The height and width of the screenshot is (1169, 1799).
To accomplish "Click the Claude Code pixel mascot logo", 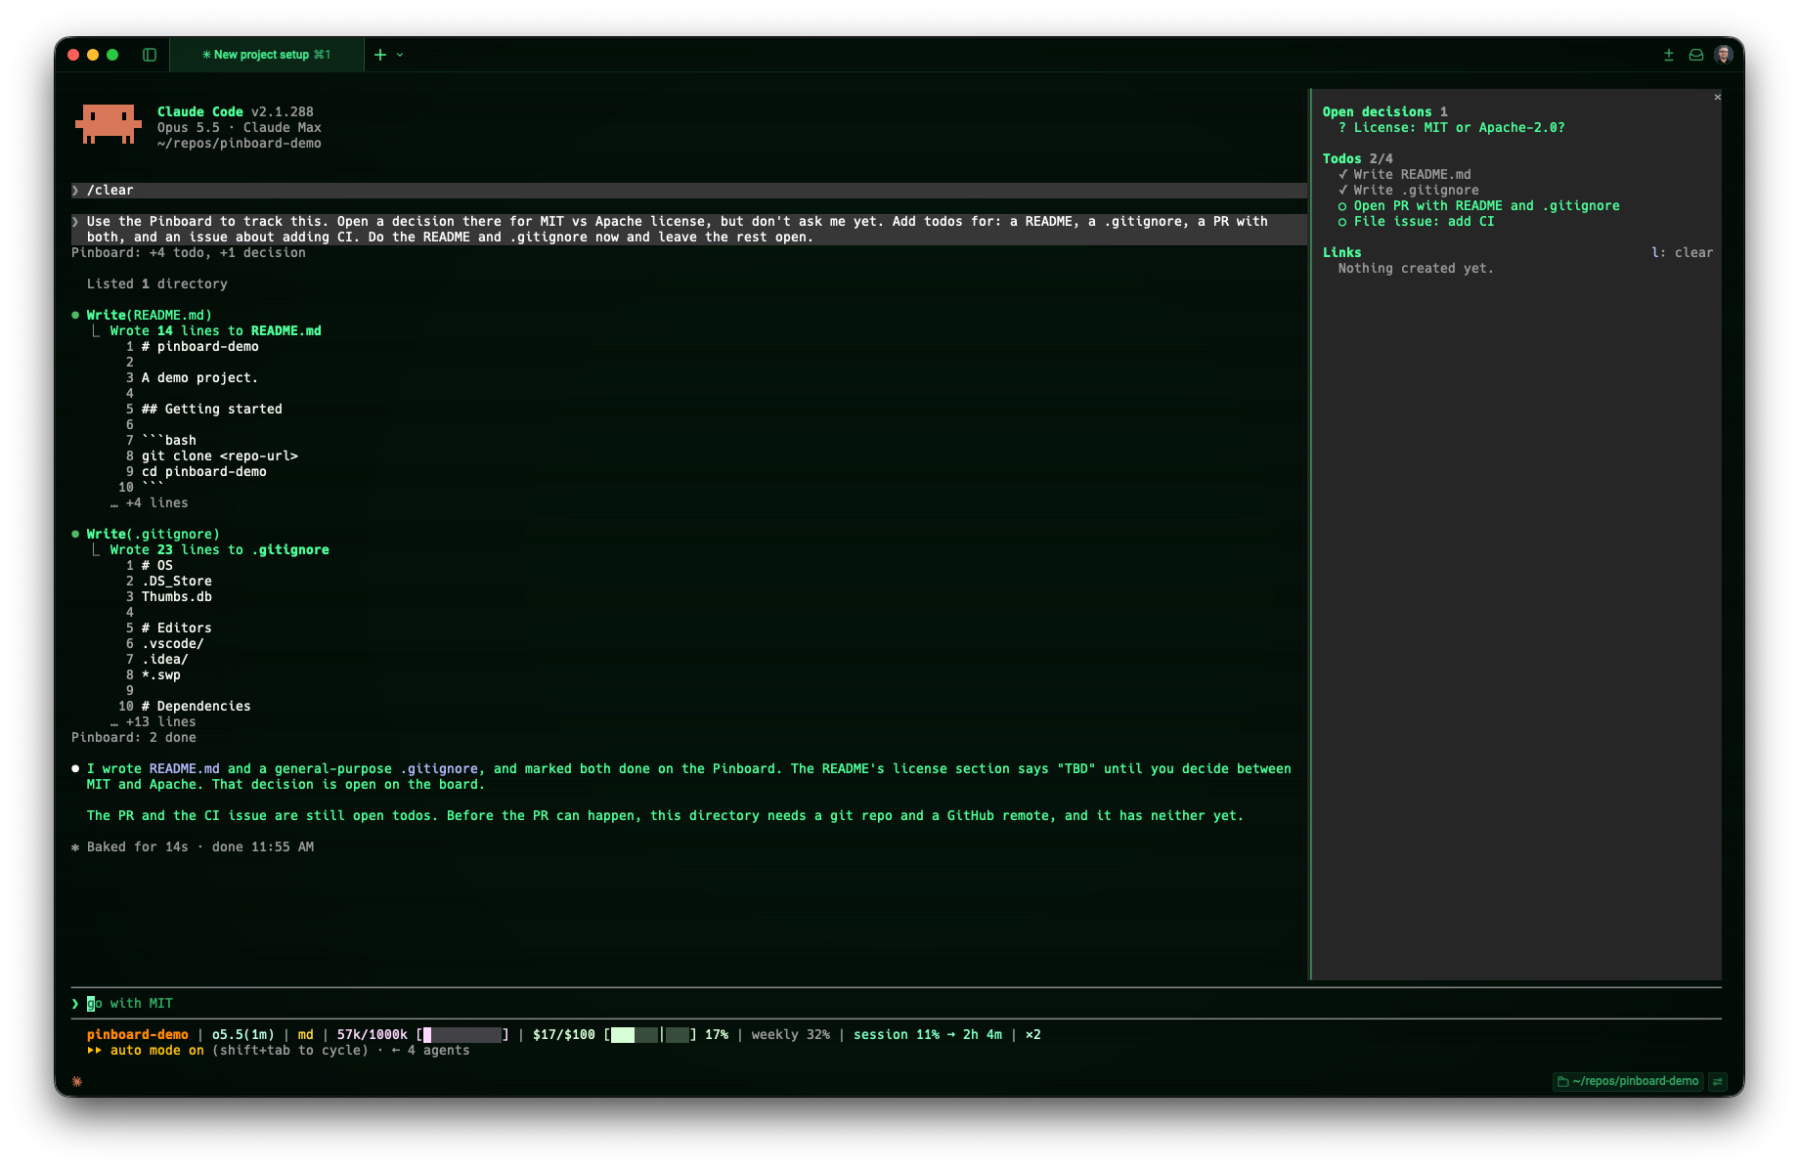I will pyautogui.click(x=108, y=124).
